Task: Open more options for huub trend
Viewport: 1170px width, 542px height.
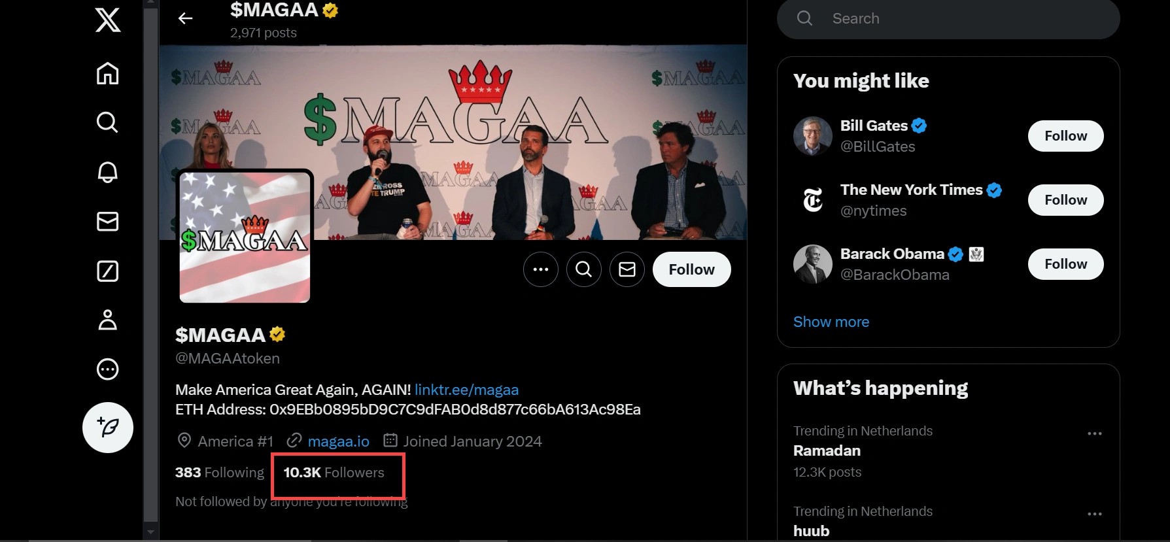Action: (1095, 514)
